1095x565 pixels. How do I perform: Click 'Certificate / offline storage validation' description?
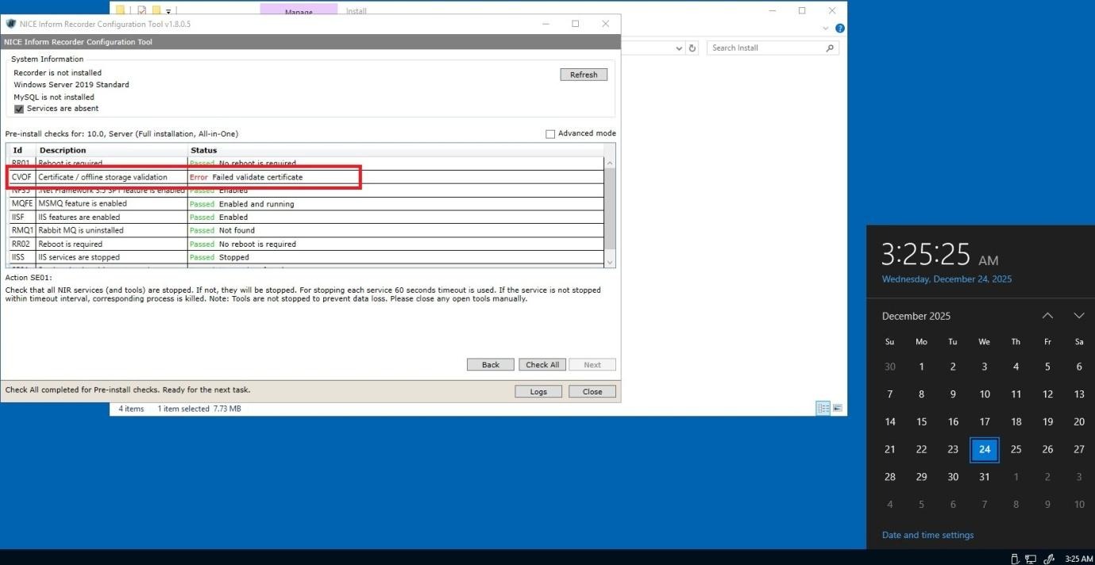click(x=103, y=177)
